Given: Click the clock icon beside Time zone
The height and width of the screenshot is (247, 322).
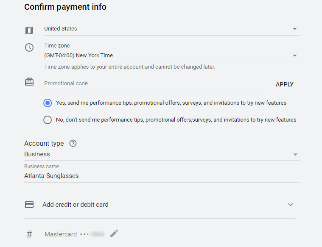Looking at the screenshot, I should (29, 47).
